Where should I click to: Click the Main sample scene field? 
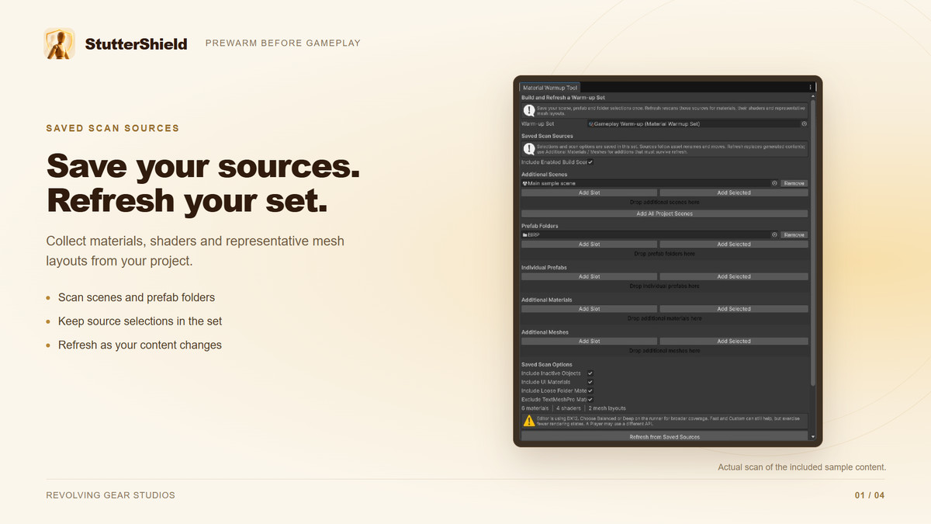coord(649,183)
